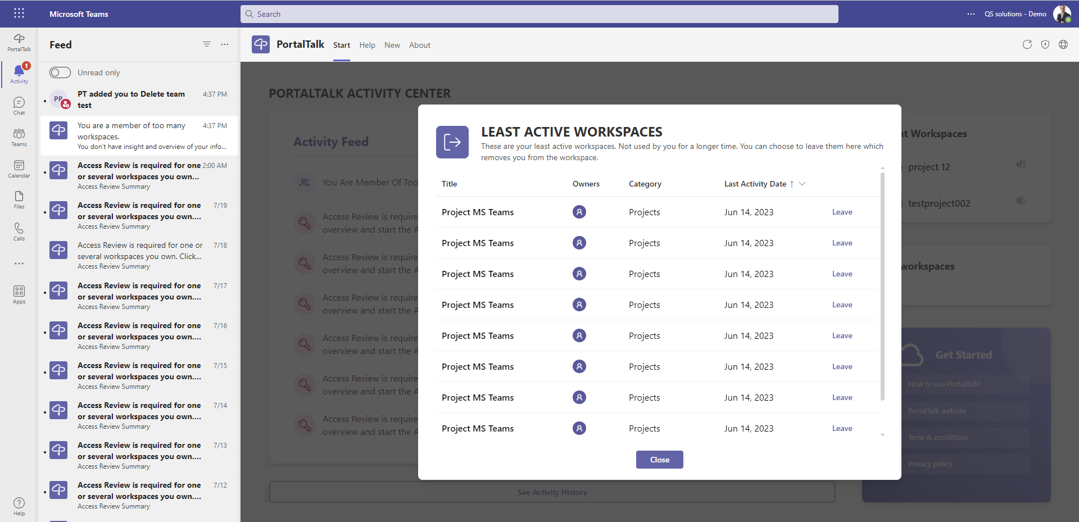Open the Microsoft 365 app launcher waffle
The image size is (1079, 522).
pyautogui.click(x=19, y=13)
